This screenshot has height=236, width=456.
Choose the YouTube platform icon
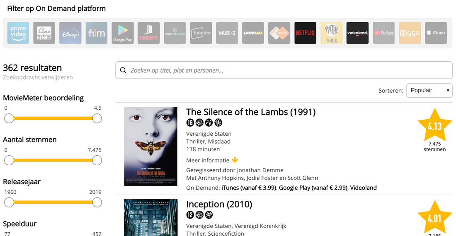pos(383,33)
